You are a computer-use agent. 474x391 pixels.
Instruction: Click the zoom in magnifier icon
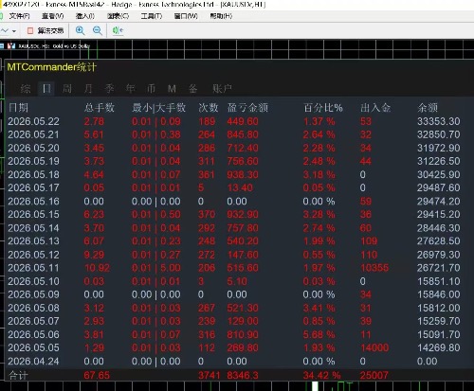pos(81,30)
